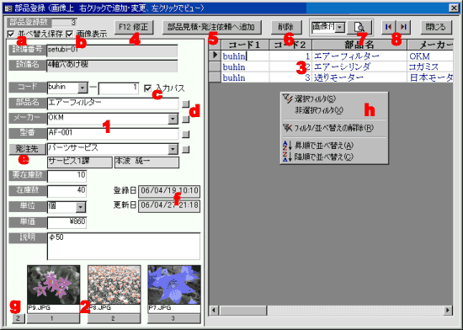This screenshot has width=463, height=330.
Task: Click small square button beside 型番 field
Action: coord(185,135)
